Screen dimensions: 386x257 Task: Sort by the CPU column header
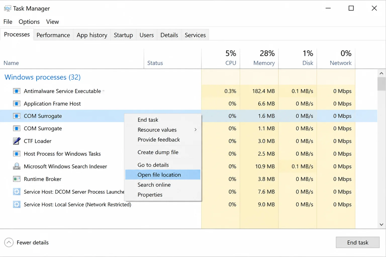[x=221, y=58]
